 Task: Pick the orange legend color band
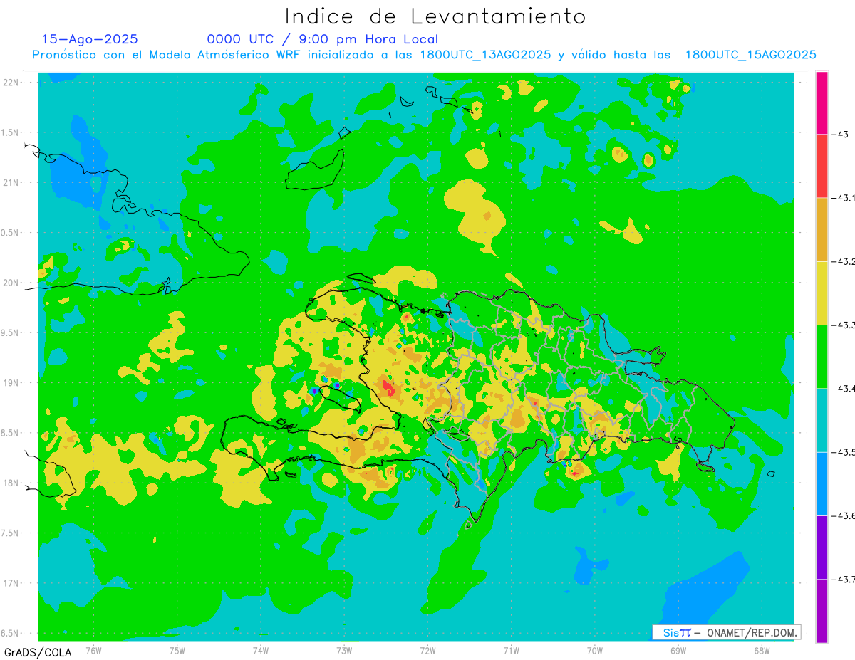[822, 229]
